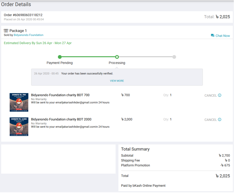The image size is (234, 193).
Task: Click info icon next to BDT 700 CANCEL
Action: [220, 96]
